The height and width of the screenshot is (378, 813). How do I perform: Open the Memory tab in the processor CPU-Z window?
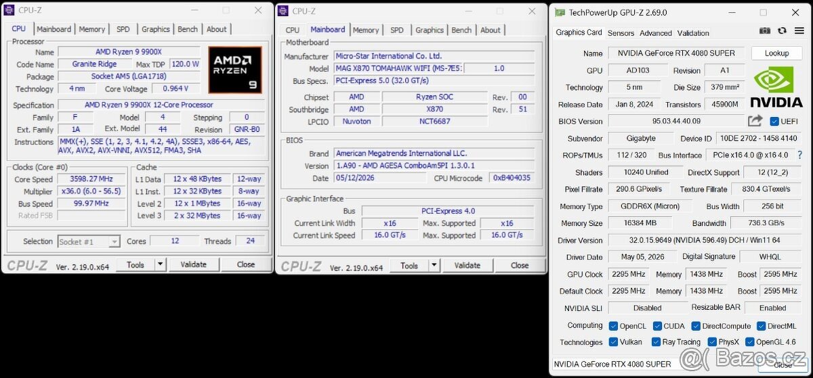pyautogui.click(x=92, y=29)
